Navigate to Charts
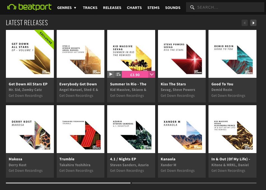 134,8
